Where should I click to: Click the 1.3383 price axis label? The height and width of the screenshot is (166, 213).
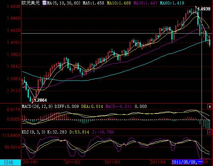click(x=14, y=79)
